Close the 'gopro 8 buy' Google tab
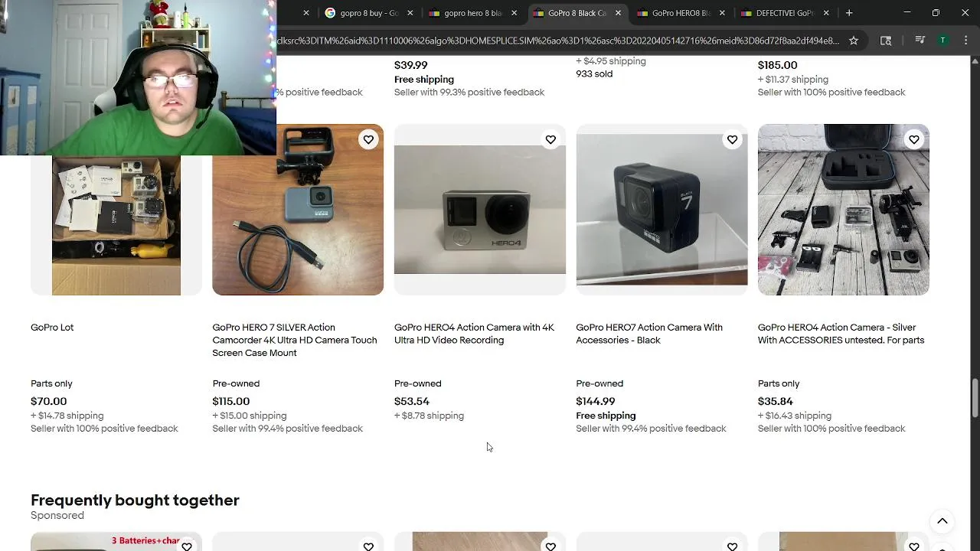 (x=410, y=13)
